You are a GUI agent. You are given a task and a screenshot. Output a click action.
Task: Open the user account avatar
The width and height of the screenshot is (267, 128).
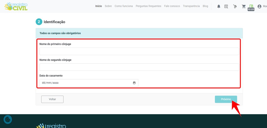pos(259,7)
